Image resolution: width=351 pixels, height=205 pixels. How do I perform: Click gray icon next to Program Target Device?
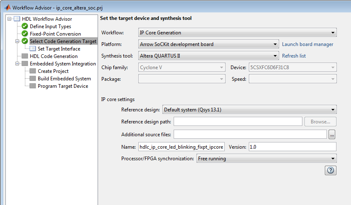[33, 86]
